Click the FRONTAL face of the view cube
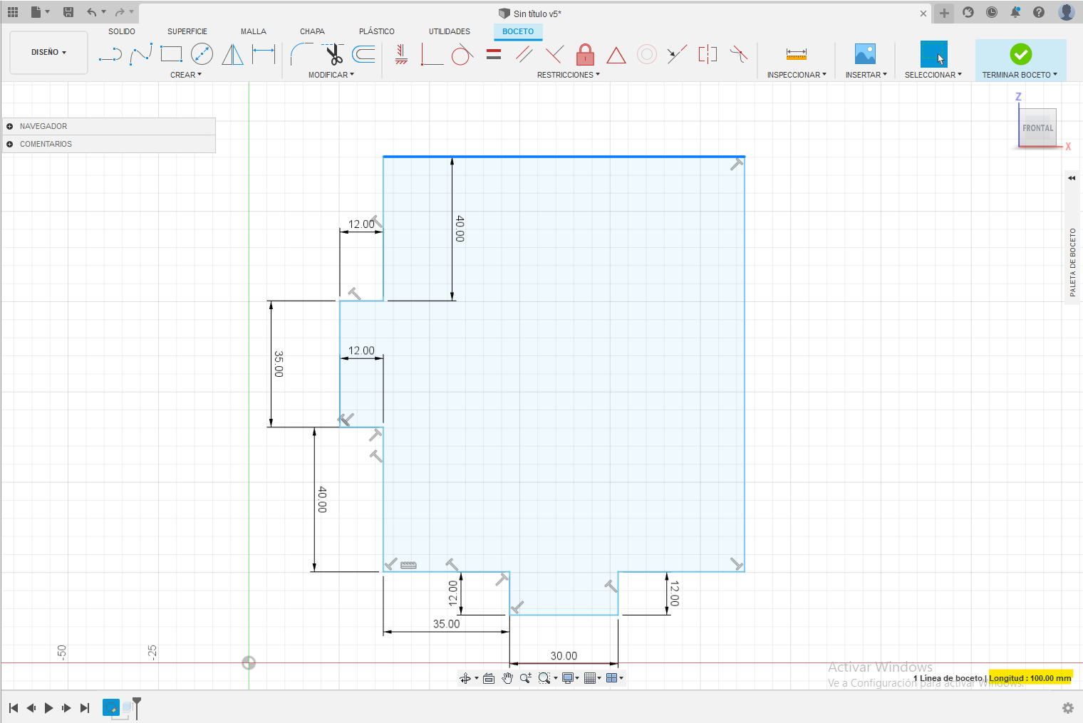Viewport: 1083px width, 723px height. point(1037,128)
